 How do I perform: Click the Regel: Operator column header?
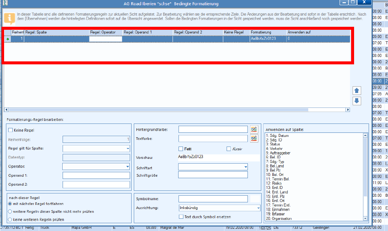tap(105, 32)
